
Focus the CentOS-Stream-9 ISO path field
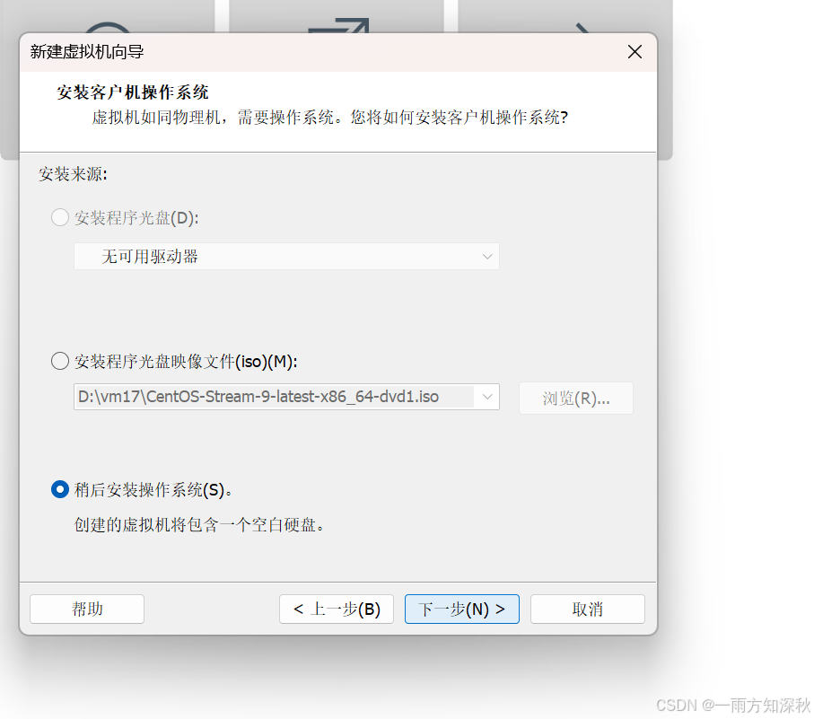274,397
